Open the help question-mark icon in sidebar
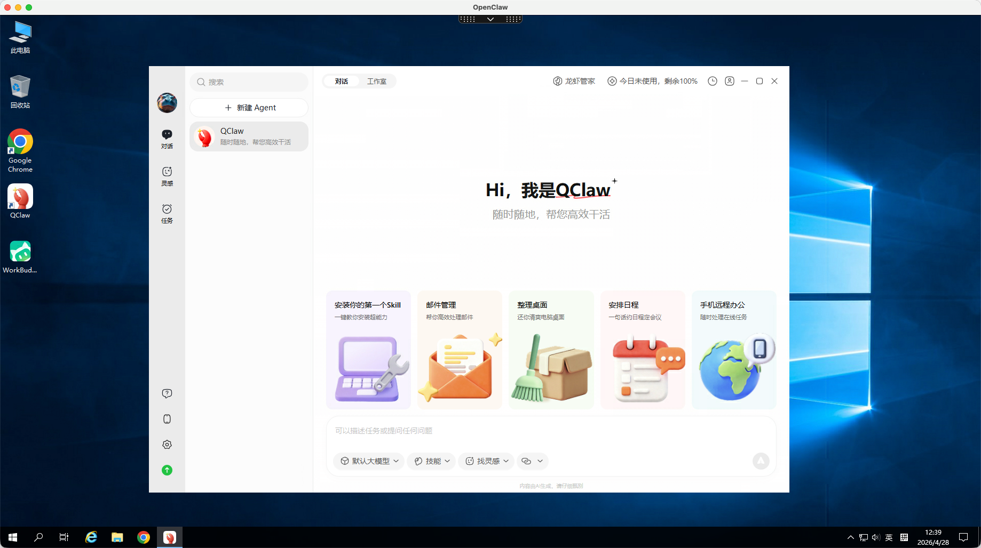The height and width of the screenshot is (548, 981). tap(167, 393)
